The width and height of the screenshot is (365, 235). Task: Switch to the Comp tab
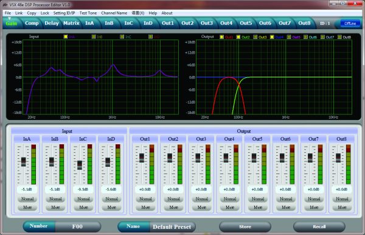(x=32, y=23)
